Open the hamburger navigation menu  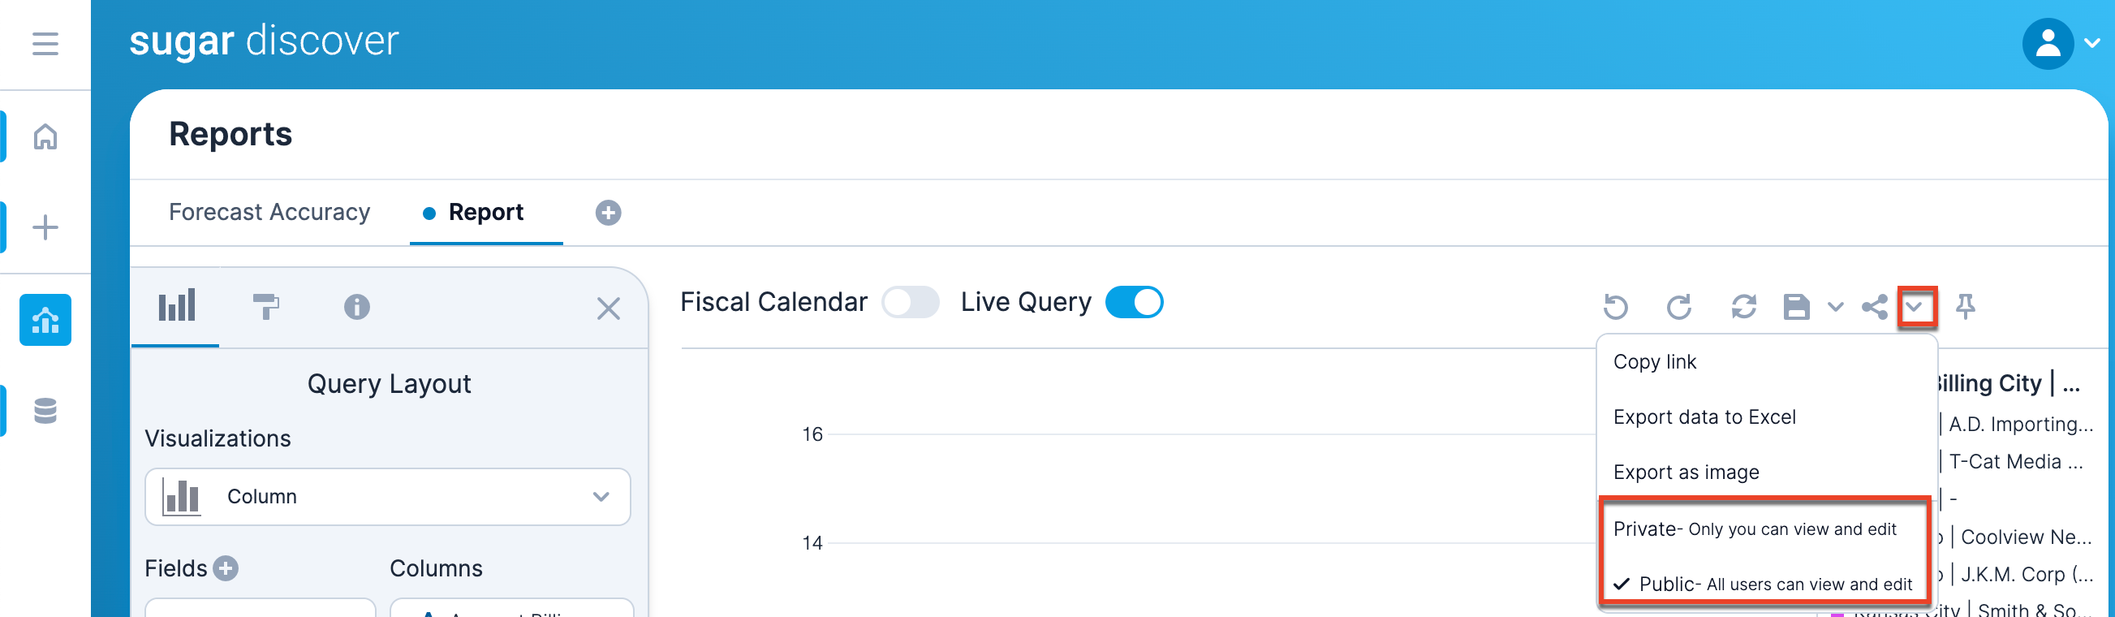pos(45,43)
